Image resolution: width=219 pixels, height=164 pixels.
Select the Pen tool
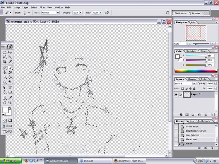click(x=4, y=92)
